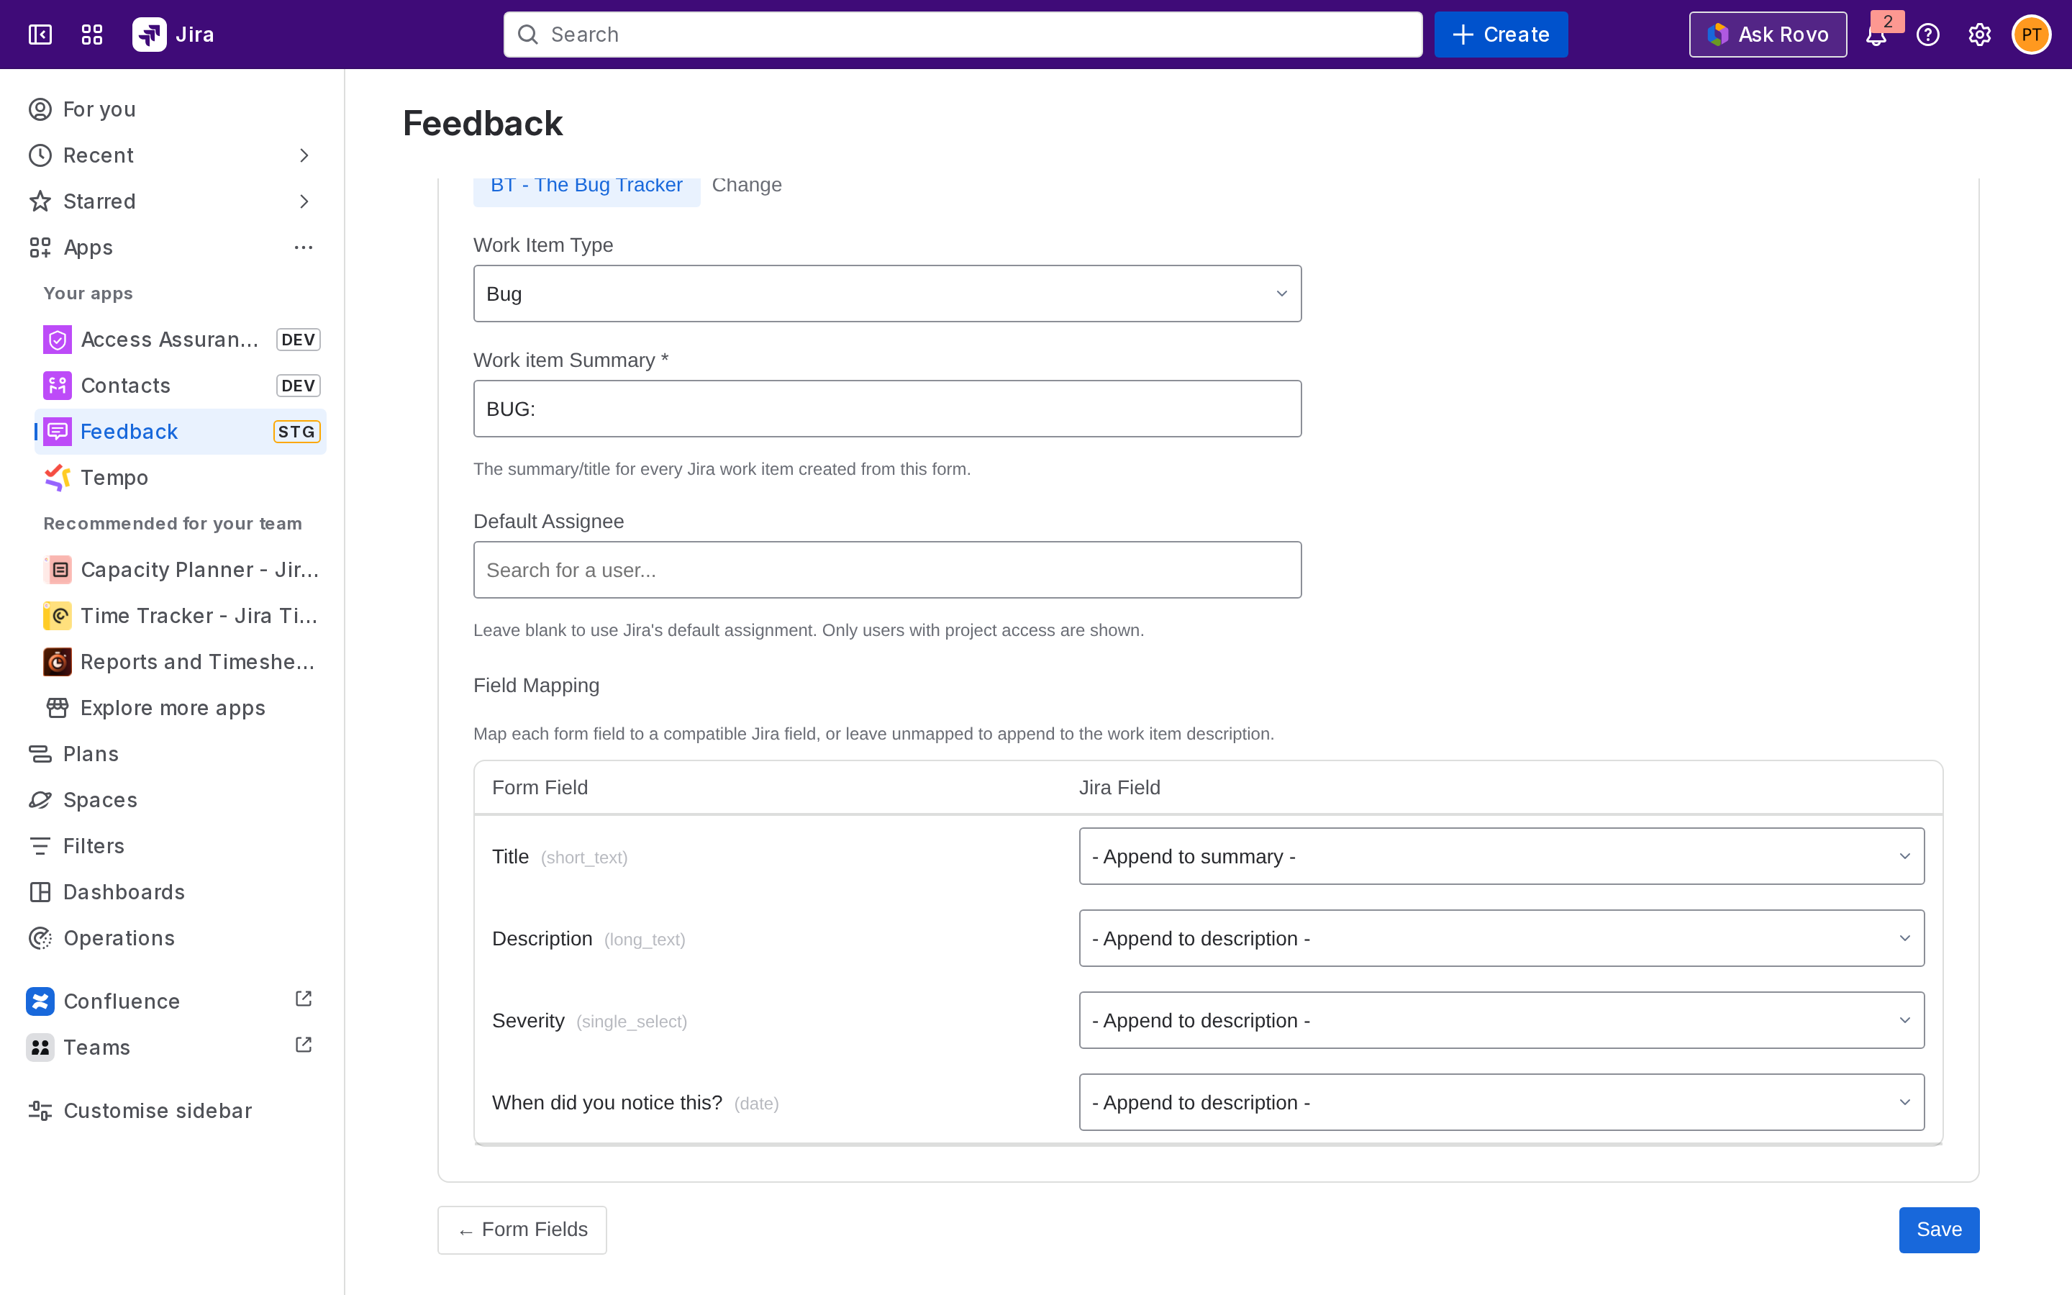
Task: Click the Ask Rovo button
Action: (1767, 35)
